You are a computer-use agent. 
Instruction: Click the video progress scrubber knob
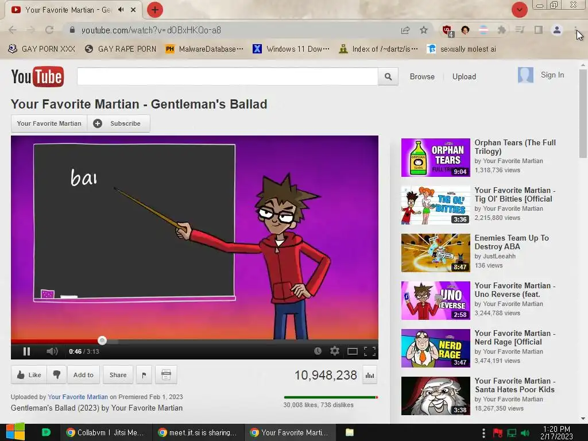(x=102, y=341)
